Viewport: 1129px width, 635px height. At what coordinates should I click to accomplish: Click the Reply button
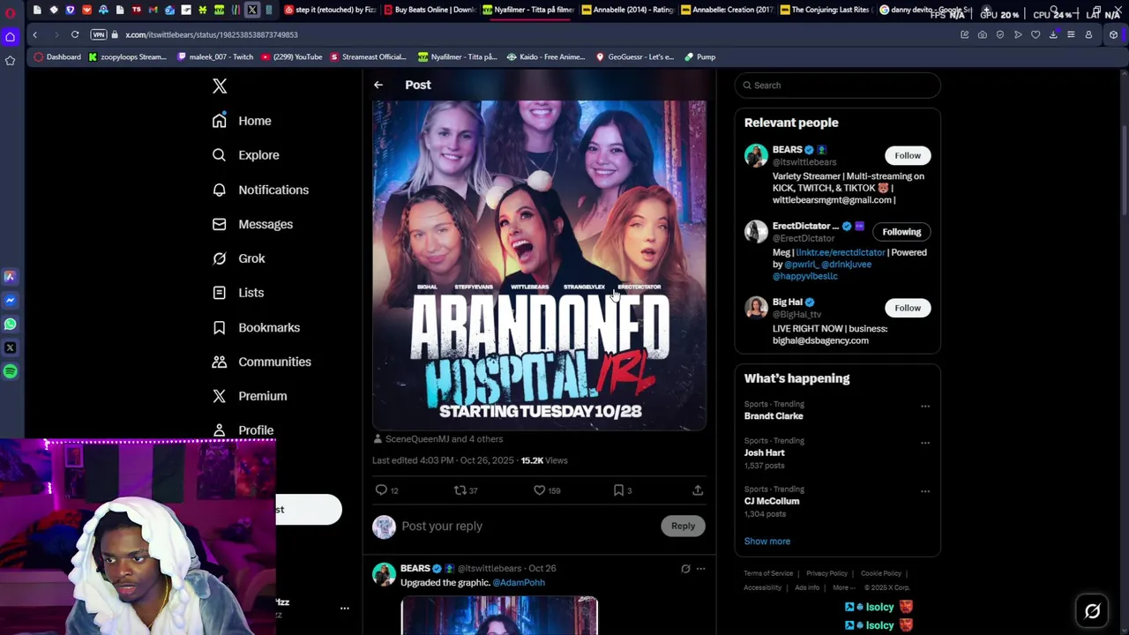683,526
